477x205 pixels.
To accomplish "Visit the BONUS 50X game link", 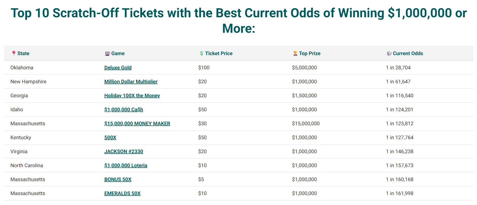I will point(118,179).
